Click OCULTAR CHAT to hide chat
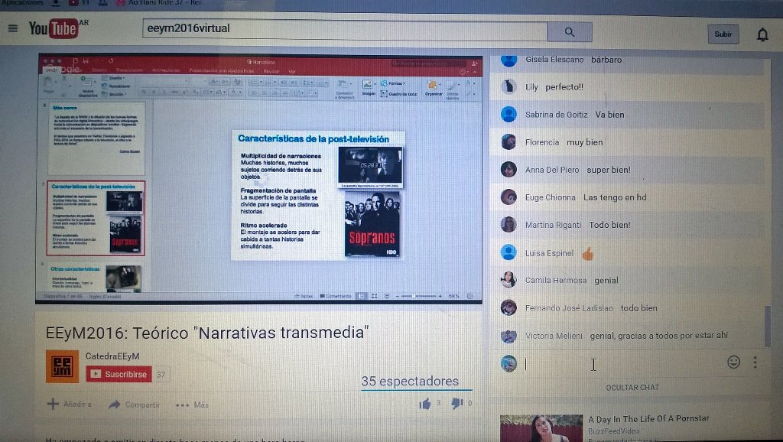This screenshot has height=442, width=783. pyautogui.click(x=632, y=388)
